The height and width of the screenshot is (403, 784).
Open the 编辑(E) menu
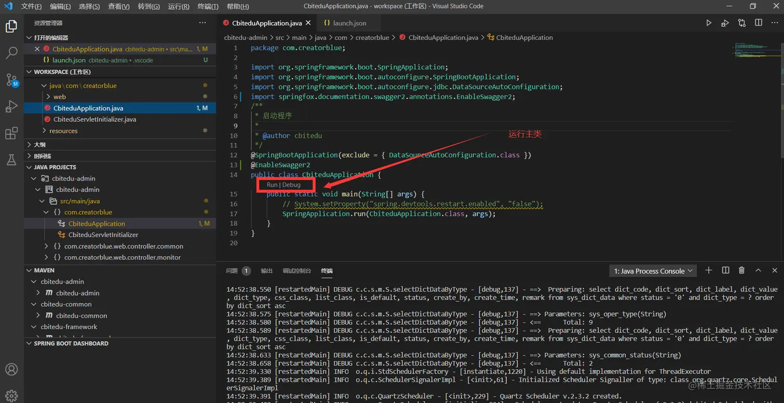tap(61, 6)
